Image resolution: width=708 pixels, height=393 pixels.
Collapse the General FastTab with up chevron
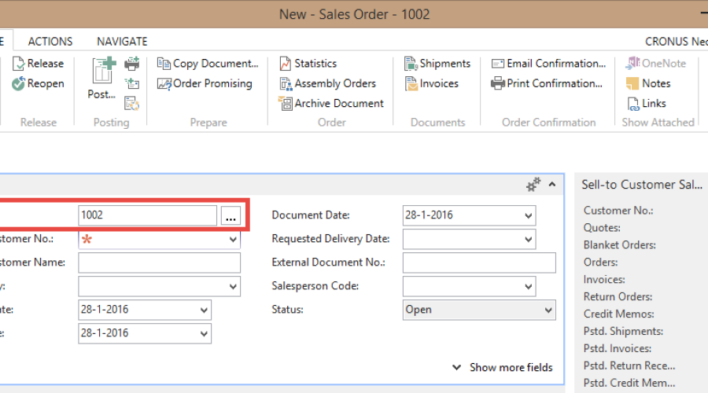point(552,184)
